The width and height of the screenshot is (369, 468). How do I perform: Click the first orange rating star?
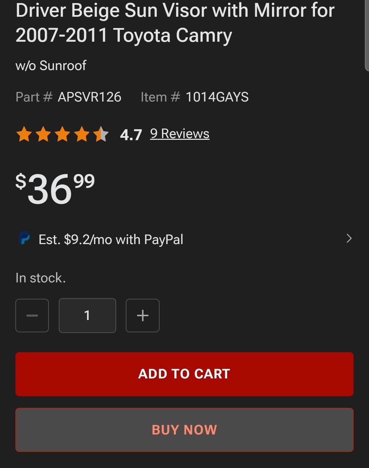(24, 134)
